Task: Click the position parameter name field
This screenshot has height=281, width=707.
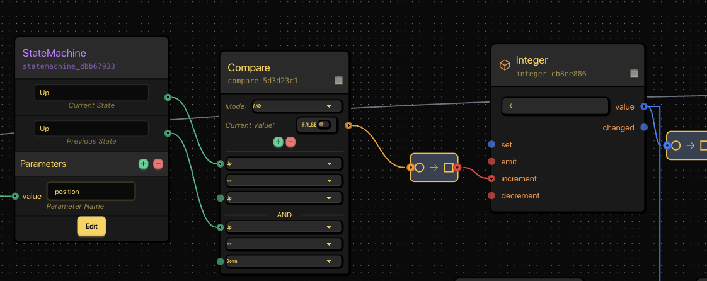Action: click(91, 192)
